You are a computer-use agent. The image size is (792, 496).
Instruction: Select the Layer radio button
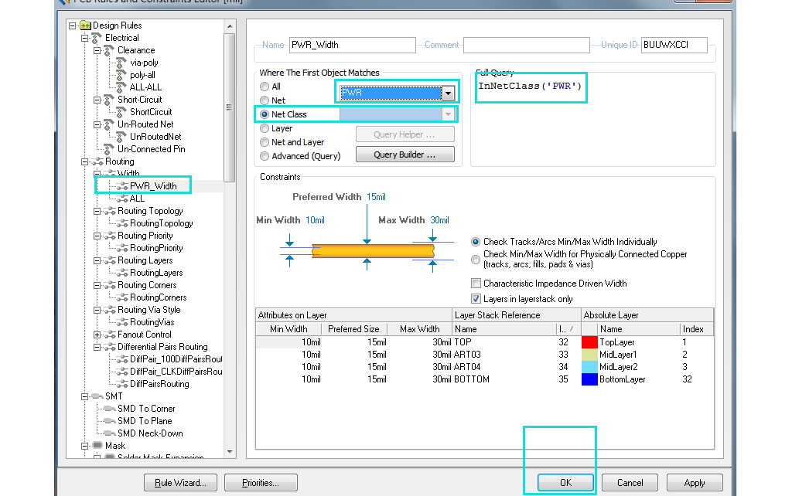pos(265,129)
